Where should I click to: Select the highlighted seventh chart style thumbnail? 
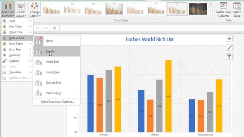(x=177, y=9)
